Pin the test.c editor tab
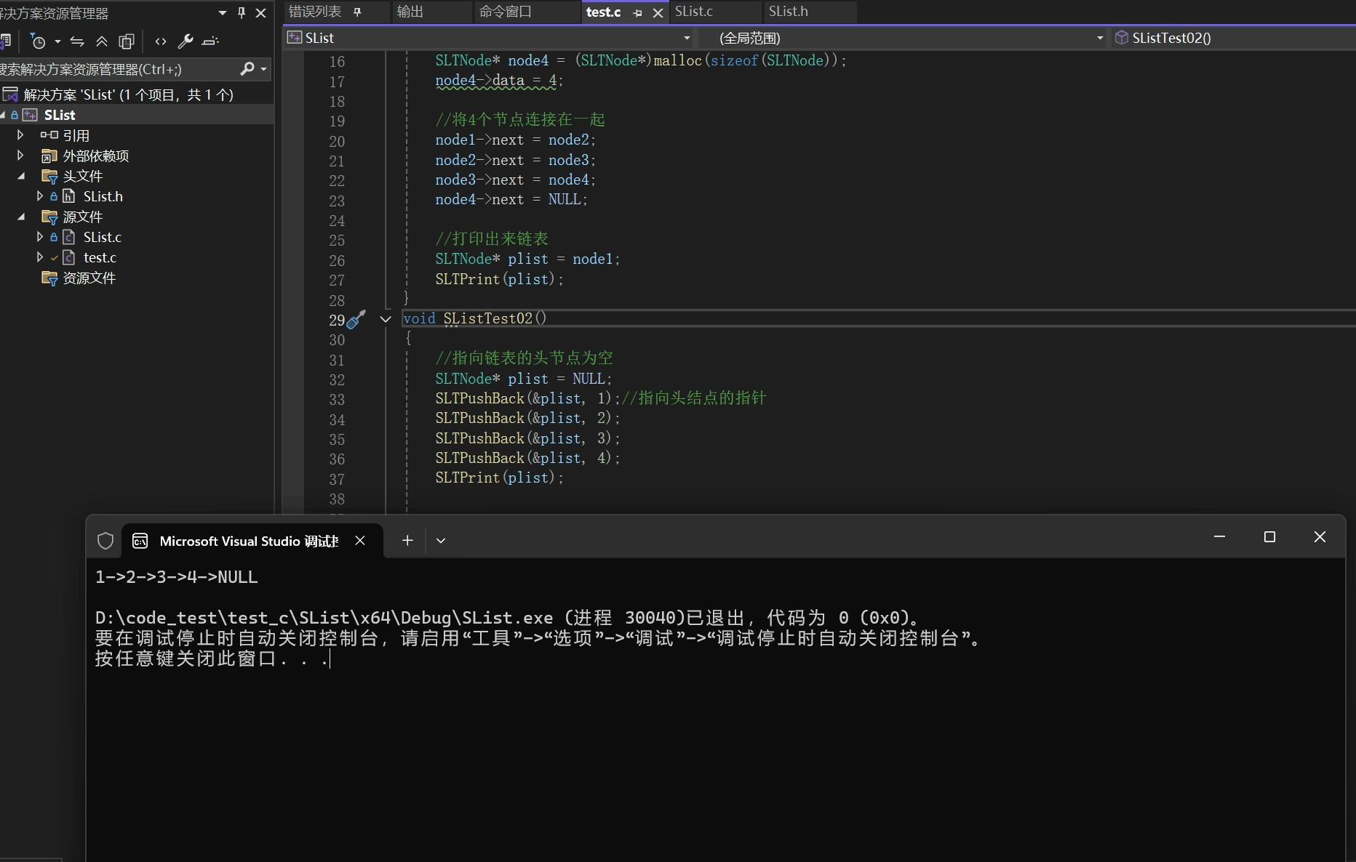The image size is (1356, 862). [x=638, y=13]
